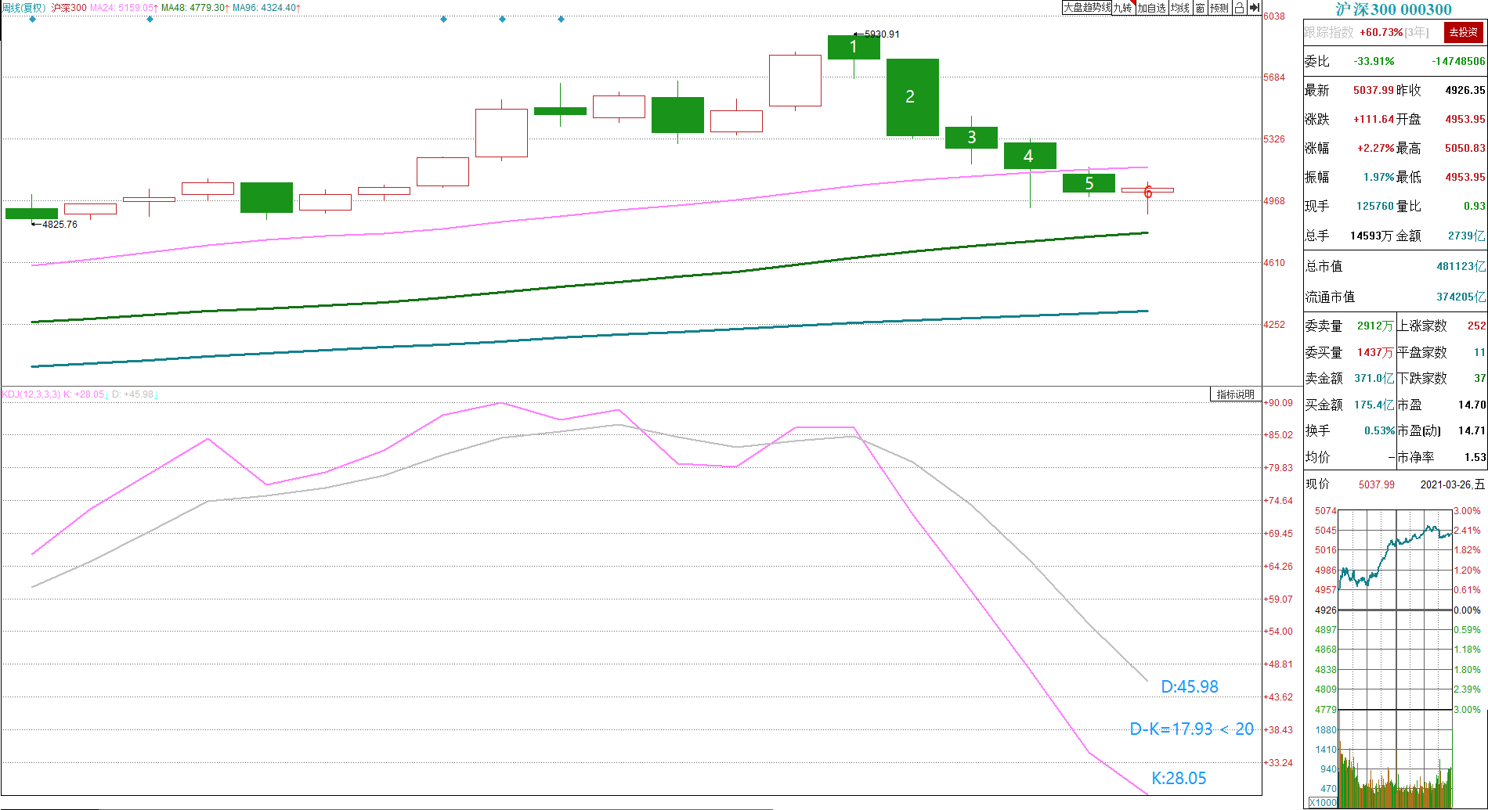This screenshot has width=1488, height=810.
Task: Open KDJ(12,3,3,3) indicator parameters
Action: (31, 394)
